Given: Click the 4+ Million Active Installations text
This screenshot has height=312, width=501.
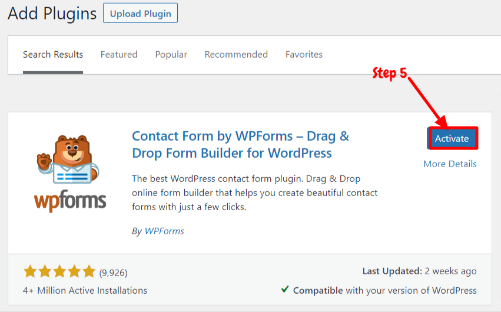Looking at the screenshot, I should point(85,290).
